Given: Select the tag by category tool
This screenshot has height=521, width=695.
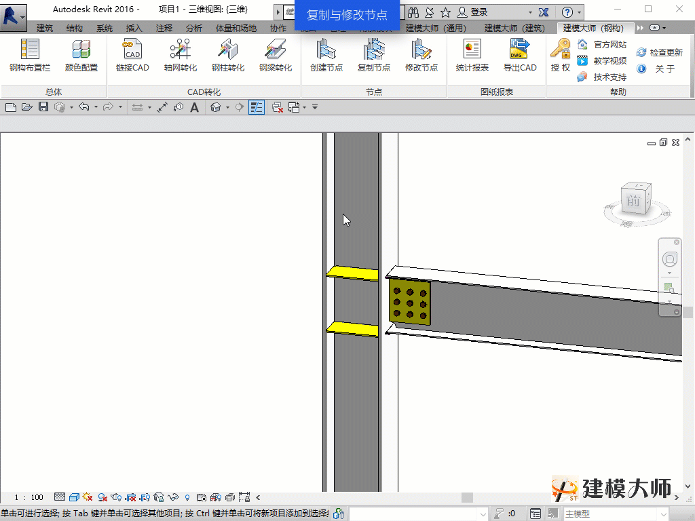Looking at the screenshot, I should (x=179, y=107).
